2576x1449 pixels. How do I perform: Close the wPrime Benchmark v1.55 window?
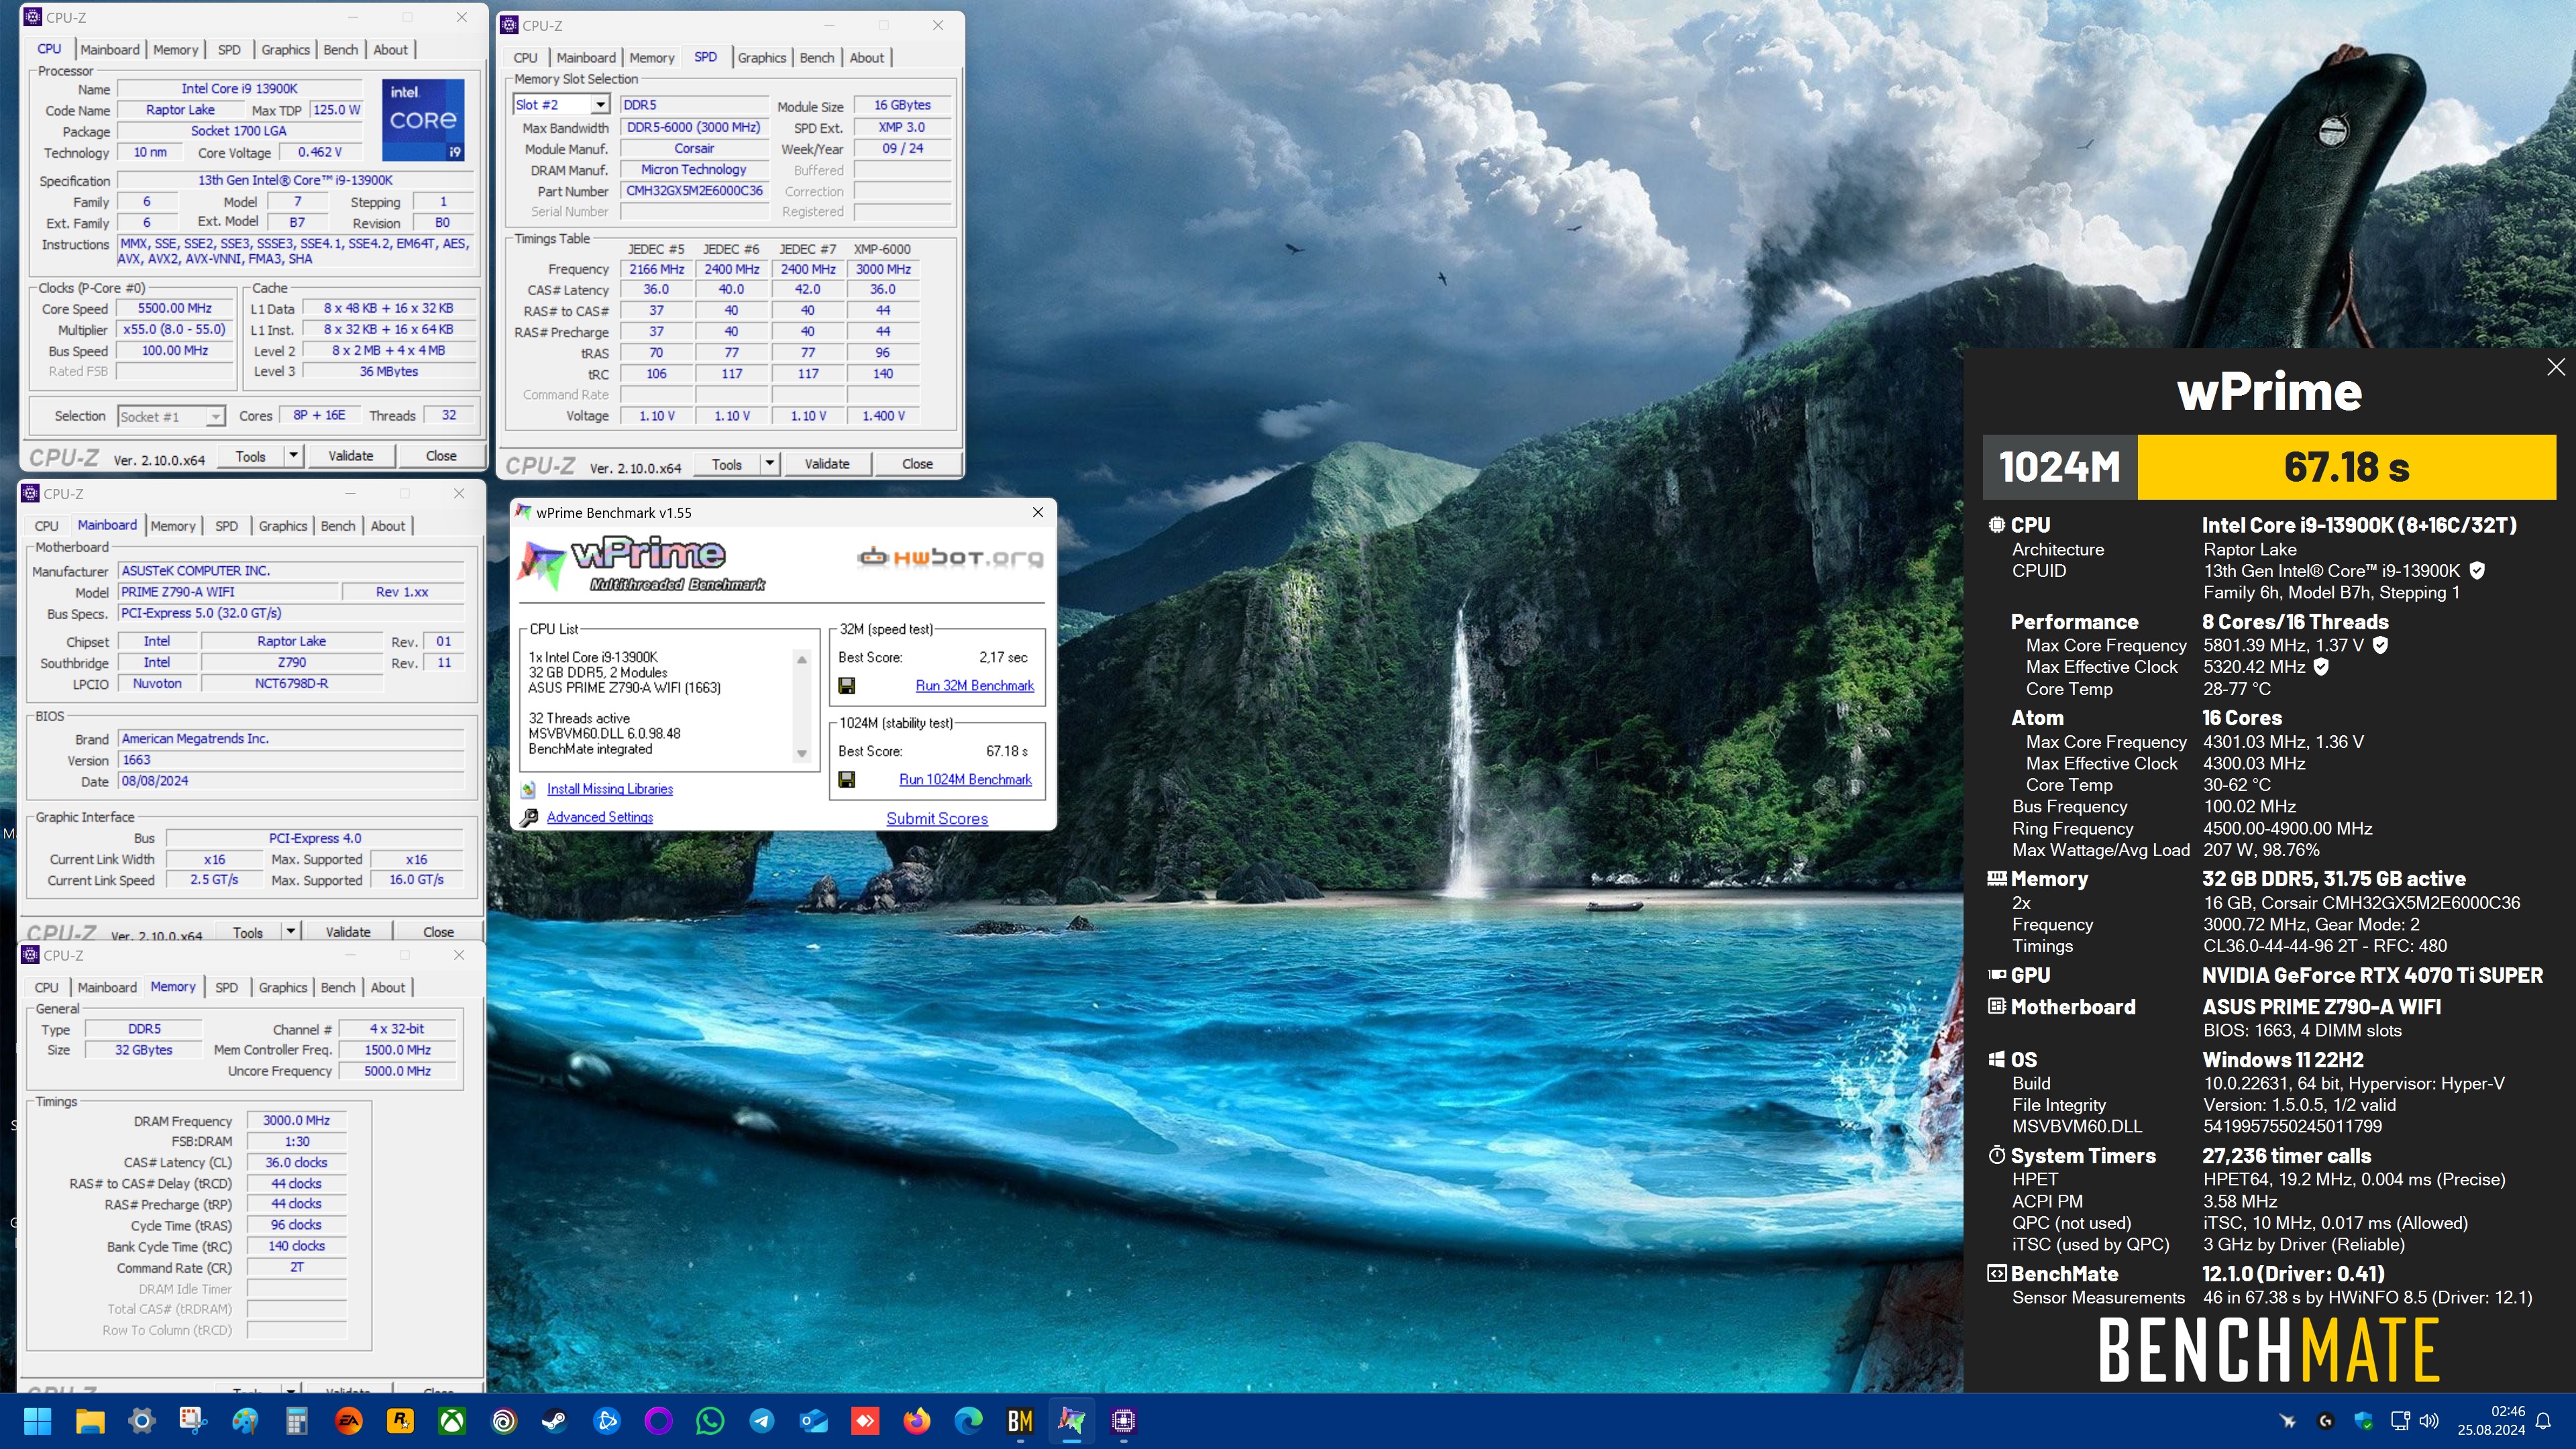point(1038,512)
